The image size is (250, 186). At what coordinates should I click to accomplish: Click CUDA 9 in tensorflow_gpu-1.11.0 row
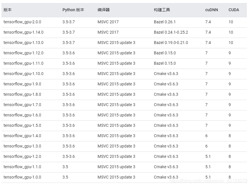click(230, 64)
